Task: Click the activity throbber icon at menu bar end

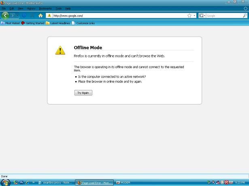Action: pos(245,8)
